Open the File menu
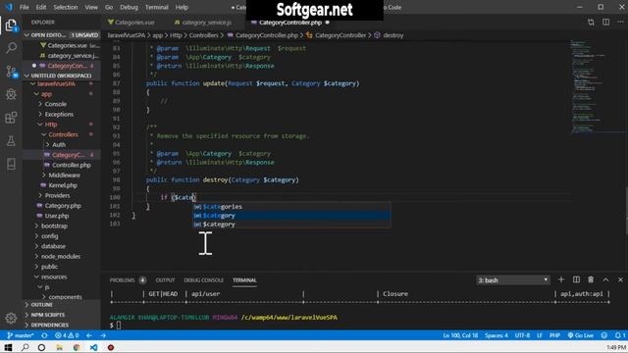Image resolution: width=628 pixels, height=353 pixels. click(24, 7)
